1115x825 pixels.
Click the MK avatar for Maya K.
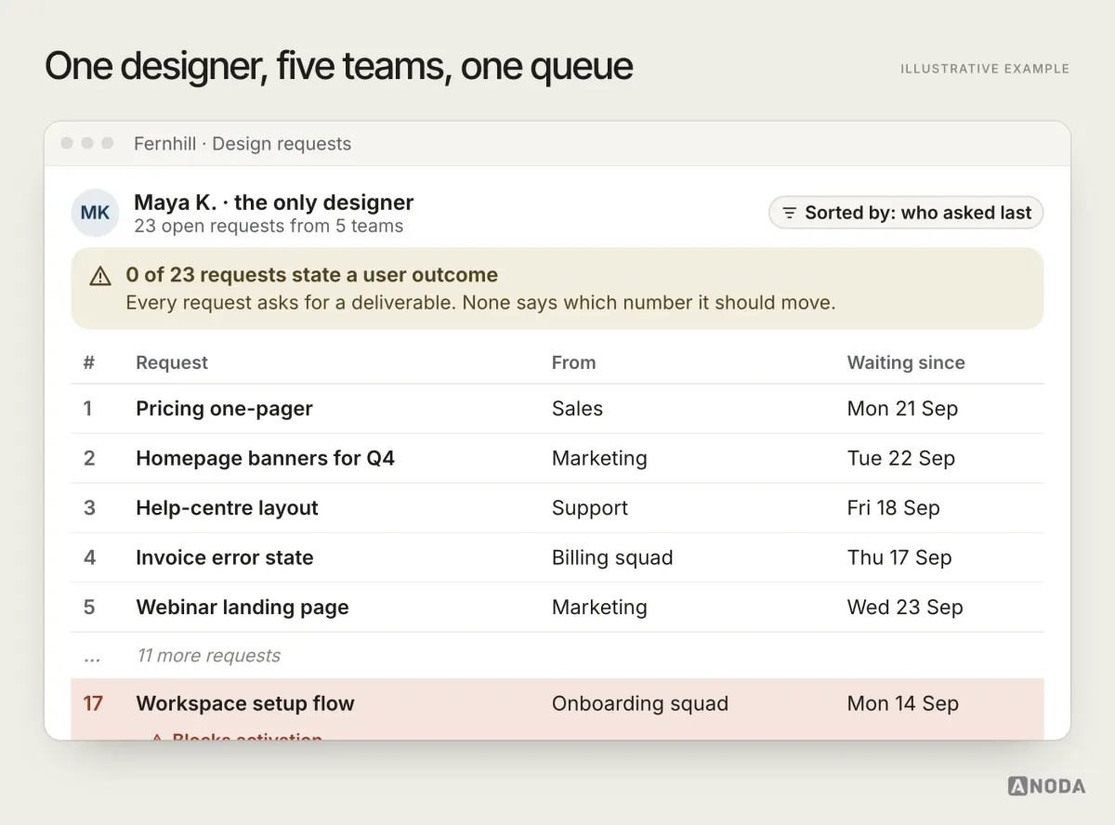coord(95,213)
